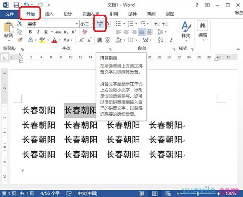Decrease paragraph indent

pyautogui.click(x=157, y=23)
